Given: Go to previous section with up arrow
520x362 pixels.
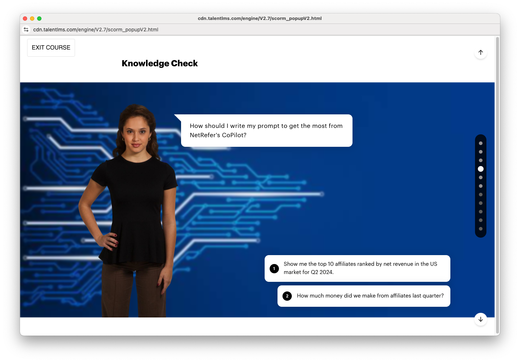Looking at the screenshot, I should tap(481, 52).
